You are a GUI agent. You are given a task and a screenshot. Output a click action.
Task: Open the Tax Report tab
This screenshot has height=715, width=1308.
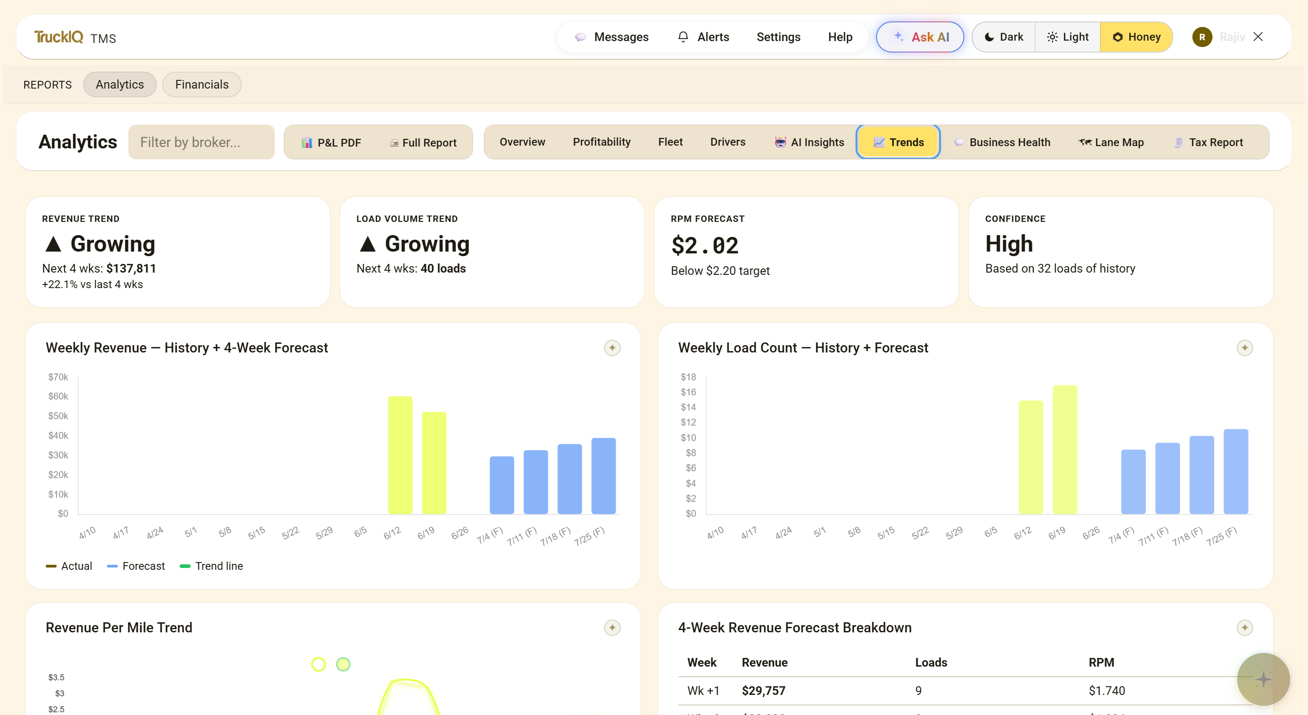point(1208,142)
